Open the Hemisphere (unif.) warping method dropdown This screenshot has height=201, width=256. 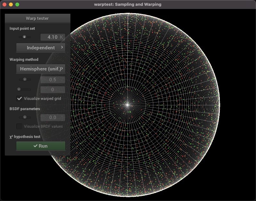41,68
